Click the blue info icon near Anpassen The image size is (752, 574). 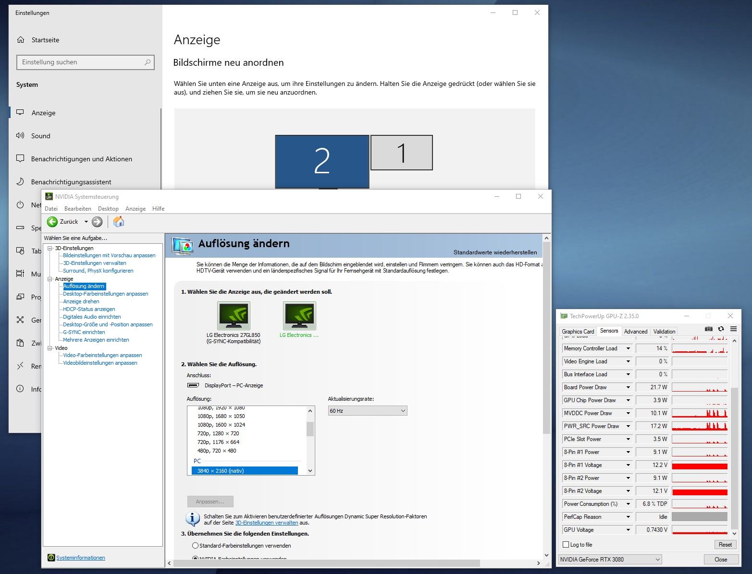[193, 519]
